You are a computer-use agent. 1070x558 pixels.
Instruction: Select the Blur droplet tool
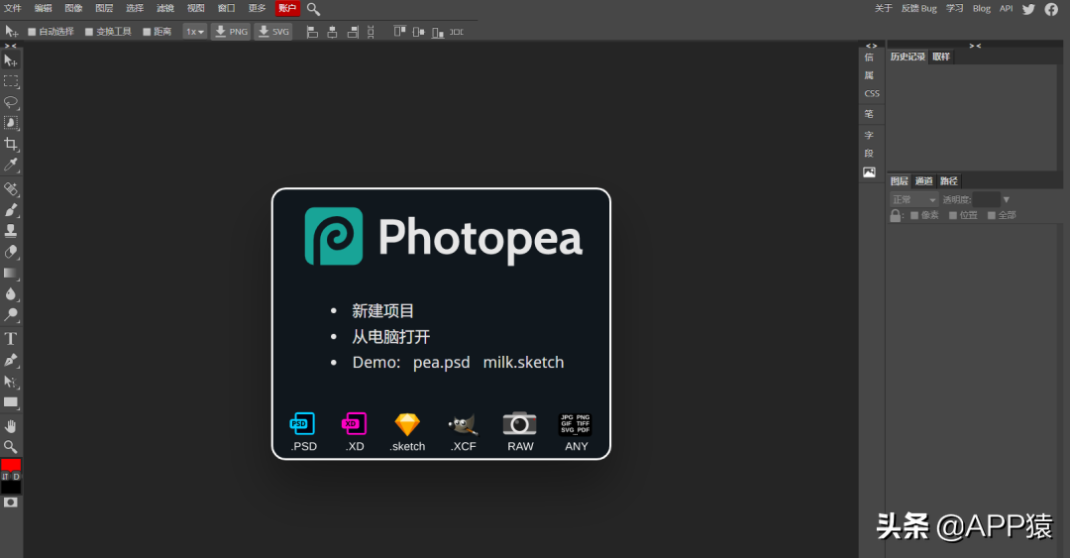11,294
